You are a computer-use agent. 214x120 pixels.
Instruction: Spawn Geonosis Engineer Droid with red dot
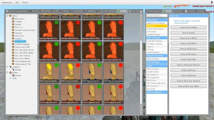tap(113, 51)
